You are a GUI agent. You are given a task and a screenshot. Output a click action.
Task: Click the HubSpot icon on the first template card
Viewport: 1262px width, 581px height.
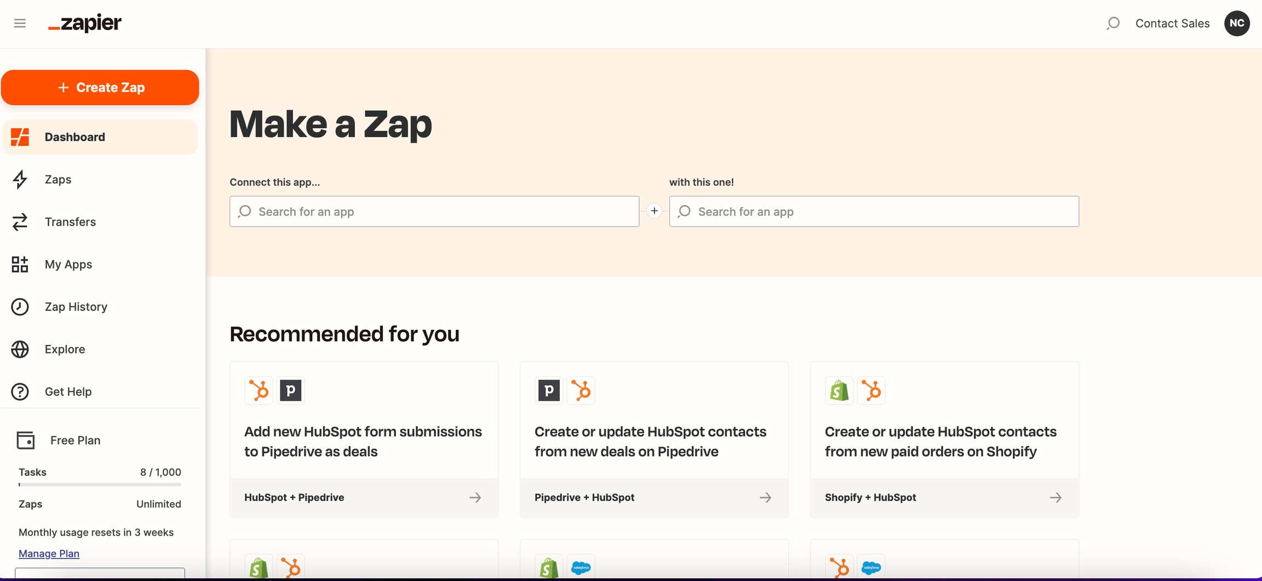click(x=259, y=390)
